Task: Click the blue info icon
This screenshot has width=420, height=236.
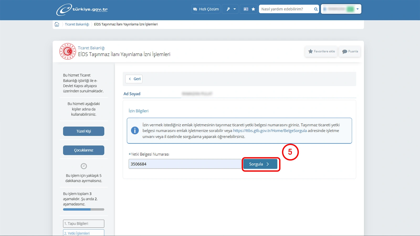Action: pos(135,130)
